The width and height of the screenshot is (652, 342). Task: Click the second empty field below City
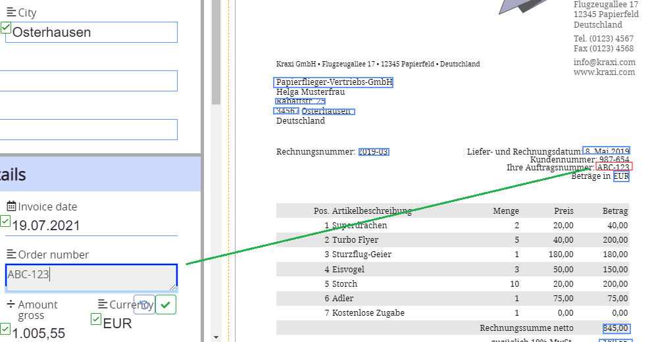(89, 130)
